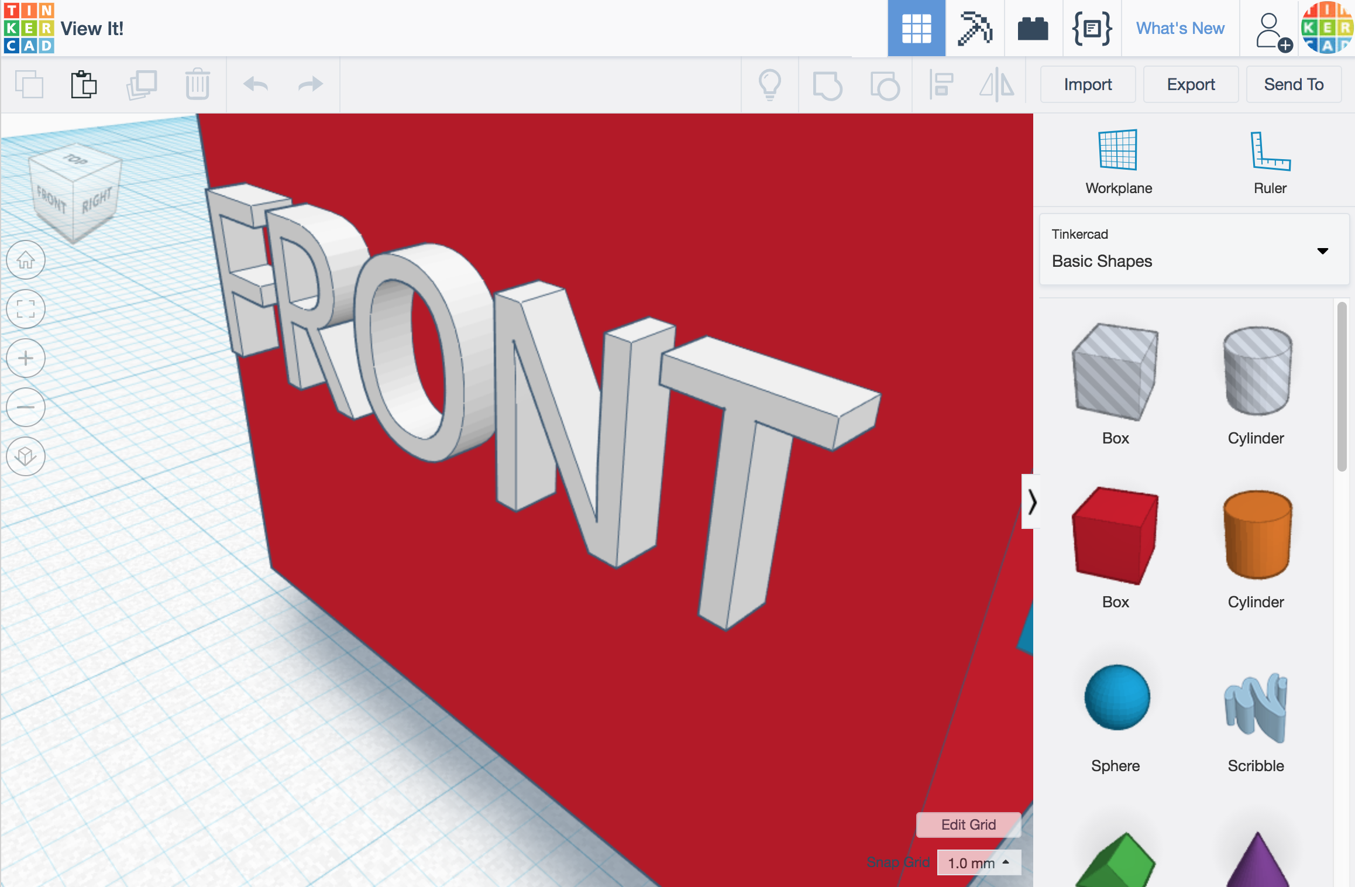Click the Align tool

point(941,84)
